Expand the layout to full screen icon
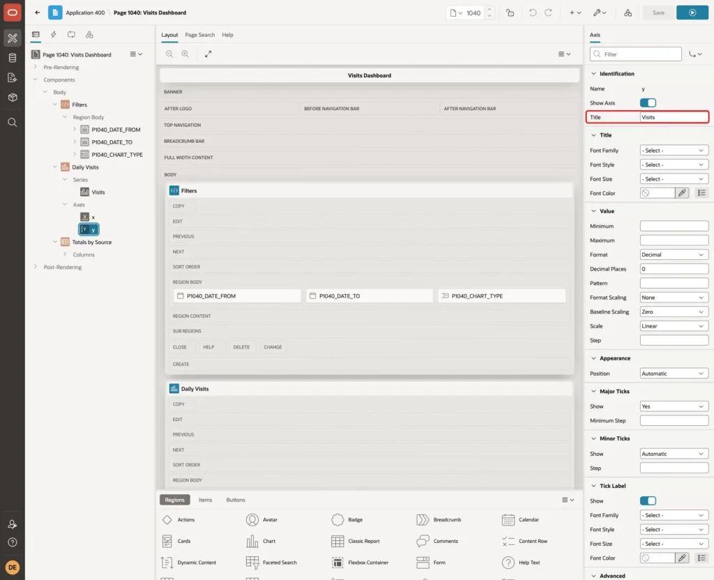The width and height of the screenshot is (714, 580). click(x=208, y=54)
